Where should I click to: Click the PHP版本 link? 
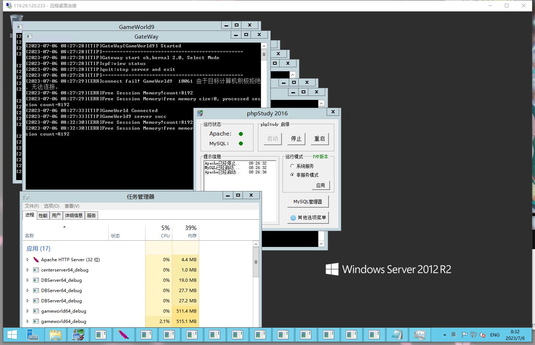320,157
